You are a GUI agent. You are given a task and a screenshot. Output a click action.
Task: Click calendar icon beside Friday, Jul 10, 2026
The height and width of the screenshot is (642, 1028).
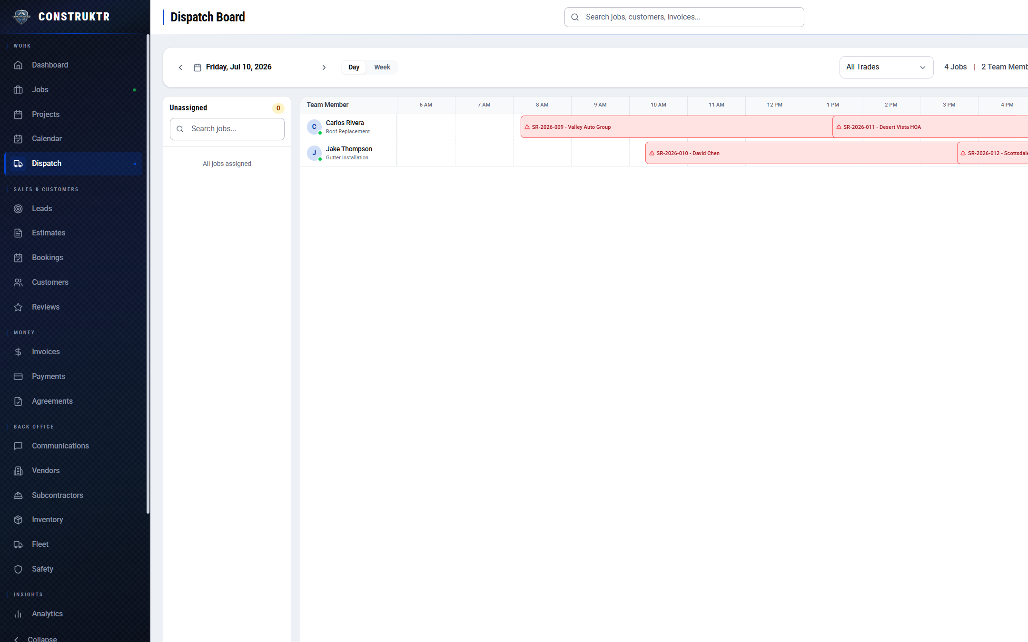(198, 68)
